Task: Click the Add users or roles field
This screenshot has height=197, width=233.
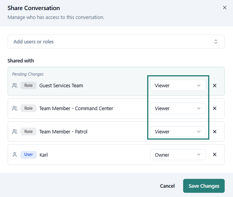Action: coord(109,41)
